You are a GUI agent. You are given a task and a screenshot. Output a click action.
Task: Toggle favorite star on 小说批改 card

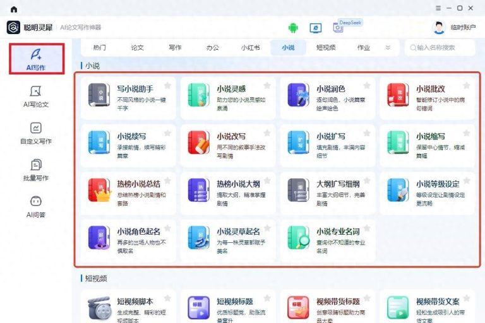pyautogui.click(x=467, y=86)
